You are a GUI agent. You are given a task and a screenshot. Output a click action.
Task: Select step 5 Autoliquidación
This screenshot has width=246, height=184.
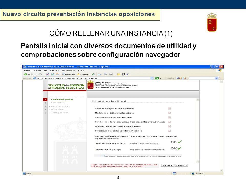pyautogui.click(x=59, y=113)
